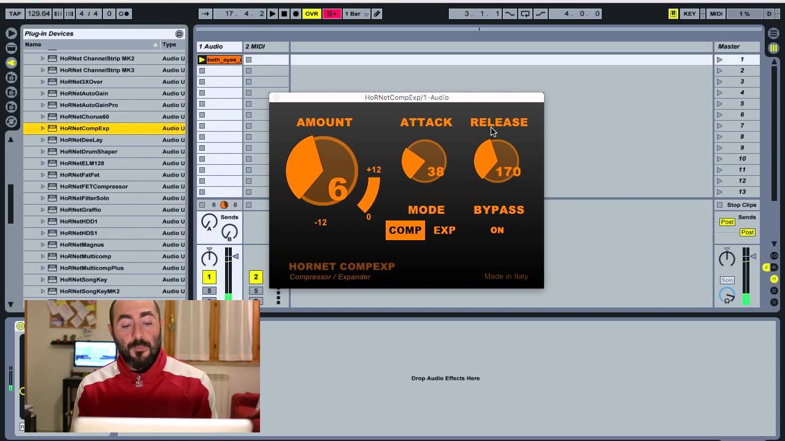785x441 pixels.
Task: Click the pink Back to Arrangement button
Action: click(332, 13)
